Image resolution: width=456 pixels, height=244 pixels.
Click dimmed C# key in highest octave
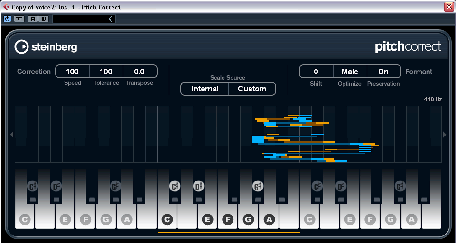pyautogui.click(x=317, y=186)
